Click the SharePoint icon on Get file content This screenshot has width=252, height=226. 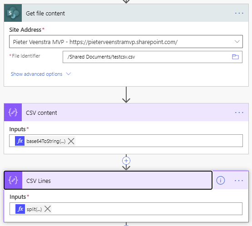[13, 13]
